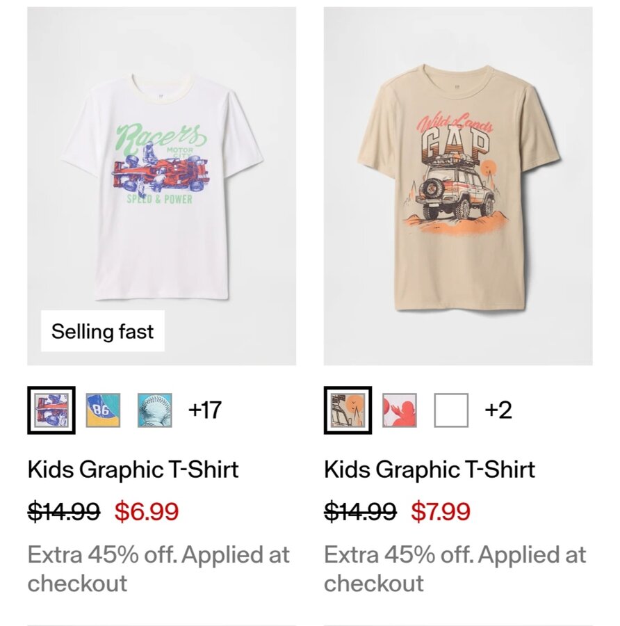
Task: Select the off-road truck graphic swatch
Action: click(x=348, y=410)
